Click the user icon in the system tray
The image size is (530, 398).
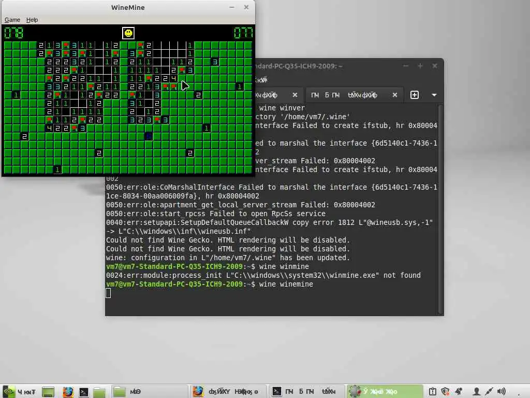point(476,392)
